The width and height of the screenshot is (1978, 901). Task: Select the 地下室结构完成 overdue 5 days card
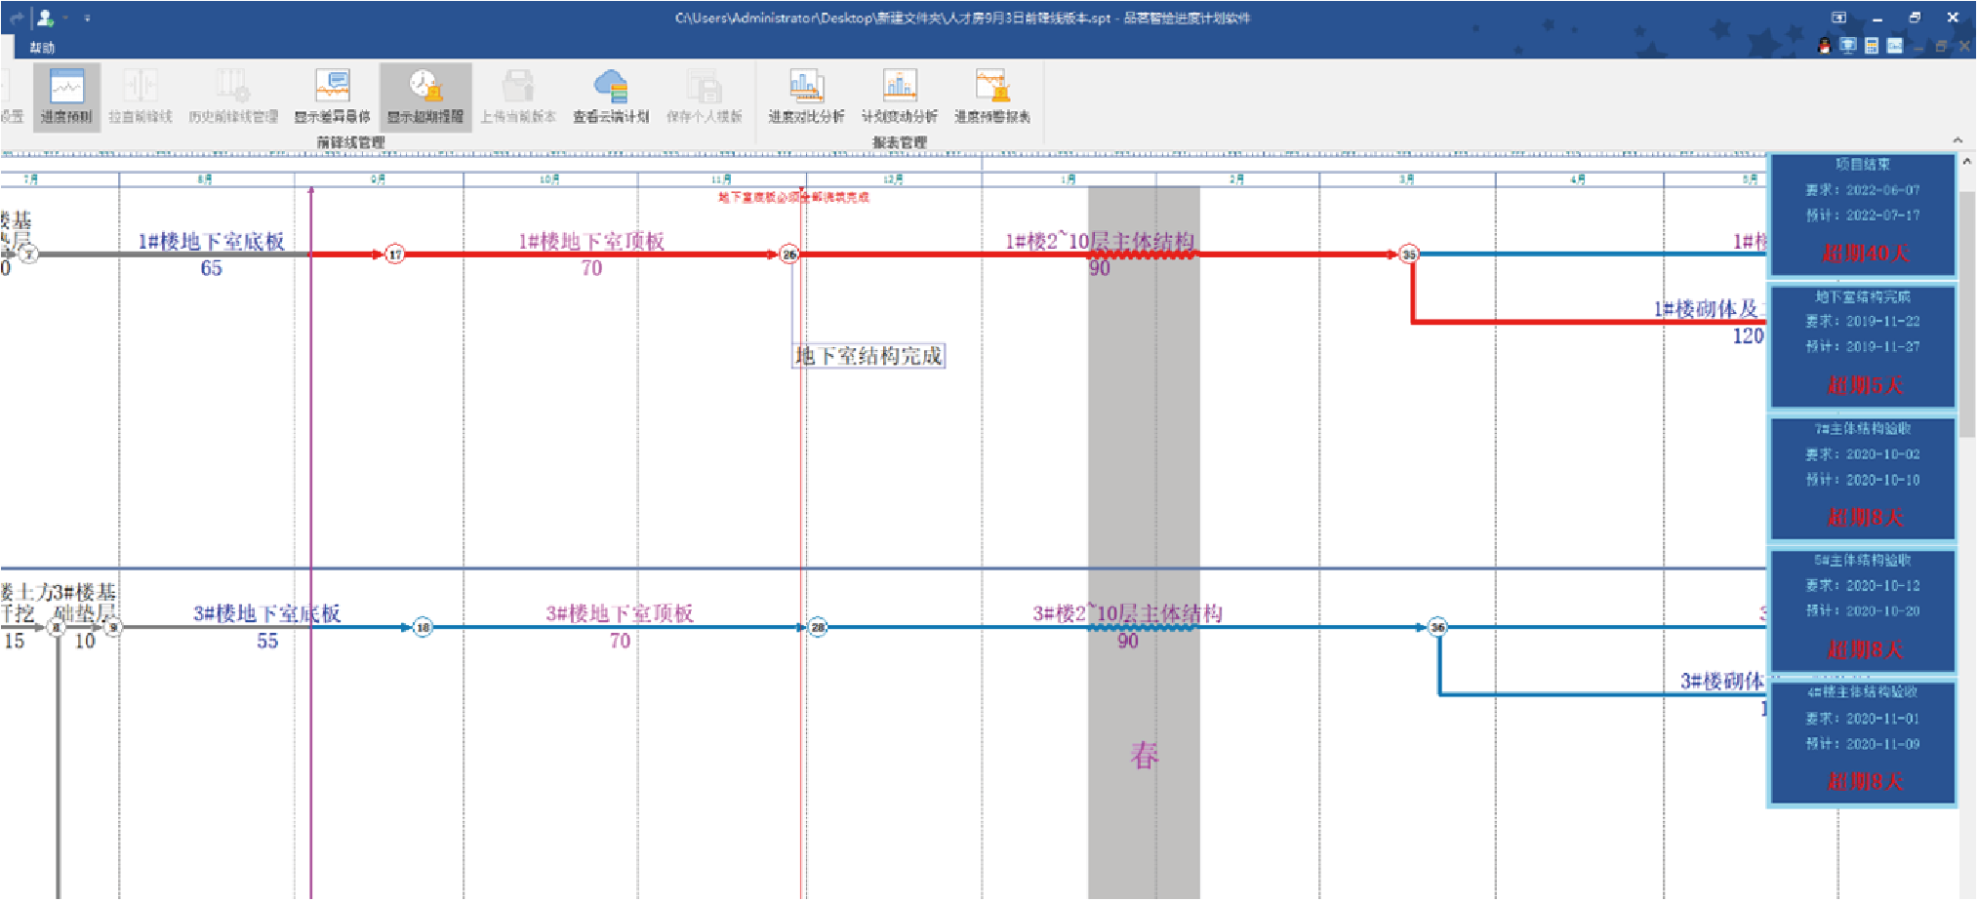(1863, 346)
